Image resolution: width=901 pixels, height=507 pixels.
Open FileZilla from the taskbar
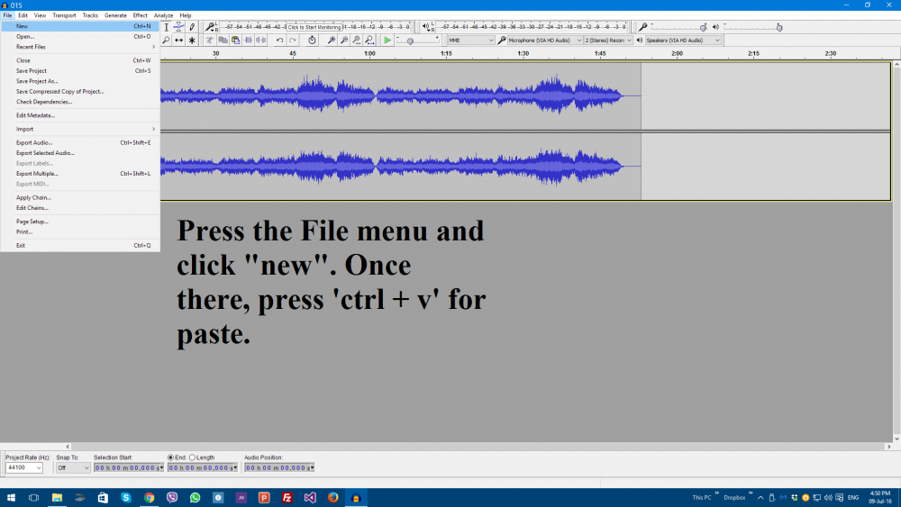(x=287, y=498)
